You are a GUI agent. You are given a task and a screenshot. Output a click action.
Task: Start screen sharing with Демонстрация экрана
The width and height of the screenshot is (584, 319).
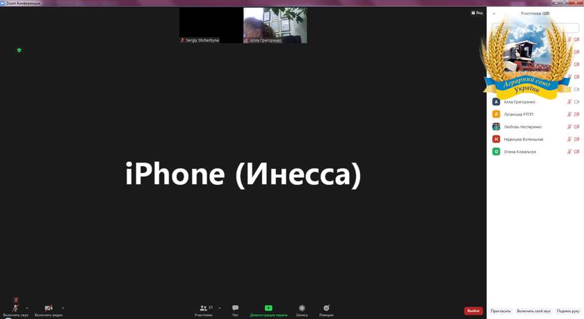(268, 310)
